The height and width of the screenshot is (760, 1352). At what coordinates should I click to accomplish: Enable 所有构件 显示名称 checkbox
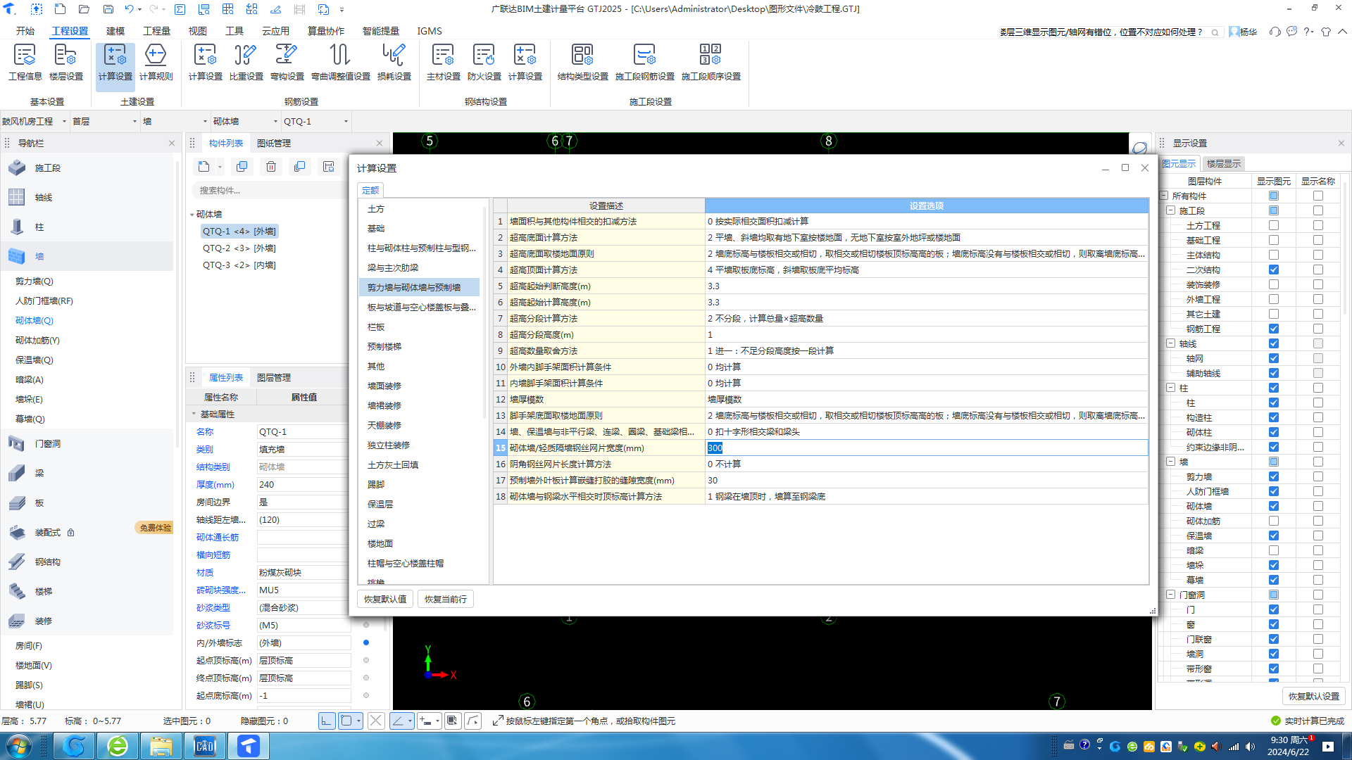(x=1318, y=196)
